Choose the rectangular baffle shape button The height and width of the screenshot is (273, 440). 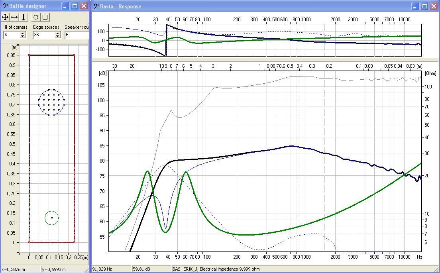(45, 17)
